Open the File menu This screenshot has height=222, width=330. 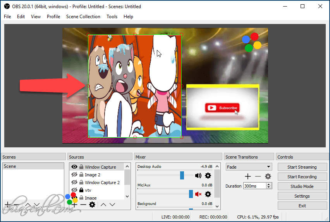coord(7,17)
